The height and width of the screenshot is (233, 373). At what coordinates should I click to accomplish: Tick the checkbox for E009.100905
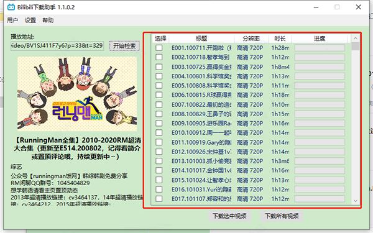click(159, 124)
